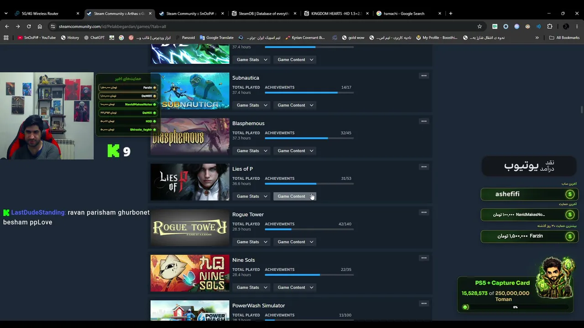Open the Extensions puzzle-piece menu

click(x=550, y=26)
